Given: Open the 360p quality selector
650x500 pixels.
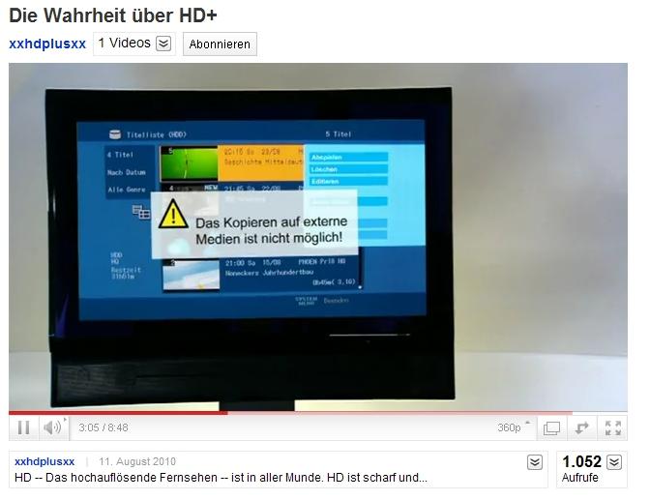Looking at the screenshot, I should click(513, 427).
